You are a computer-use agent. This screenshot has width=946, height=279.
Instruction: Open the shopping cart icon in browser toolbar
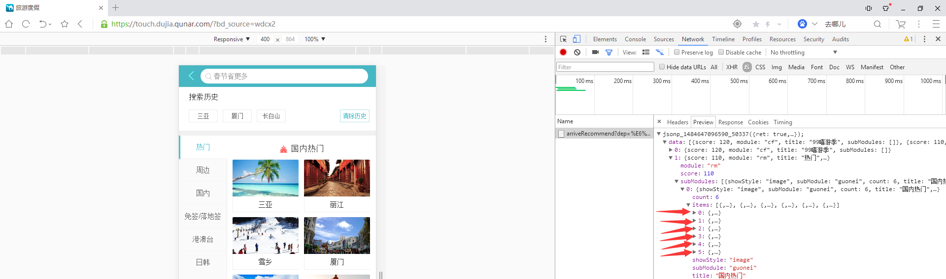coord(901,24)
